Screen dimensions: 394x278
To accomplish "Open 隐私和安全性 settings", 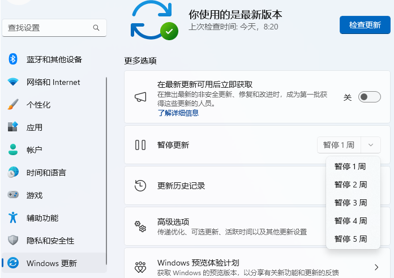I will tap(54, 240).
